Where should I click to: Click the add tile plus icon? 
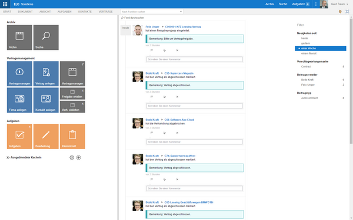coord(79,158)
